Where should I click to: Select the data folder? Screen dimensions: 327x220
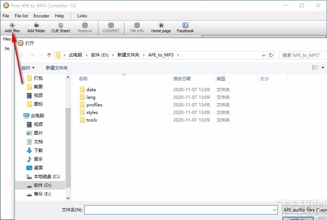(x=88, y=89)
